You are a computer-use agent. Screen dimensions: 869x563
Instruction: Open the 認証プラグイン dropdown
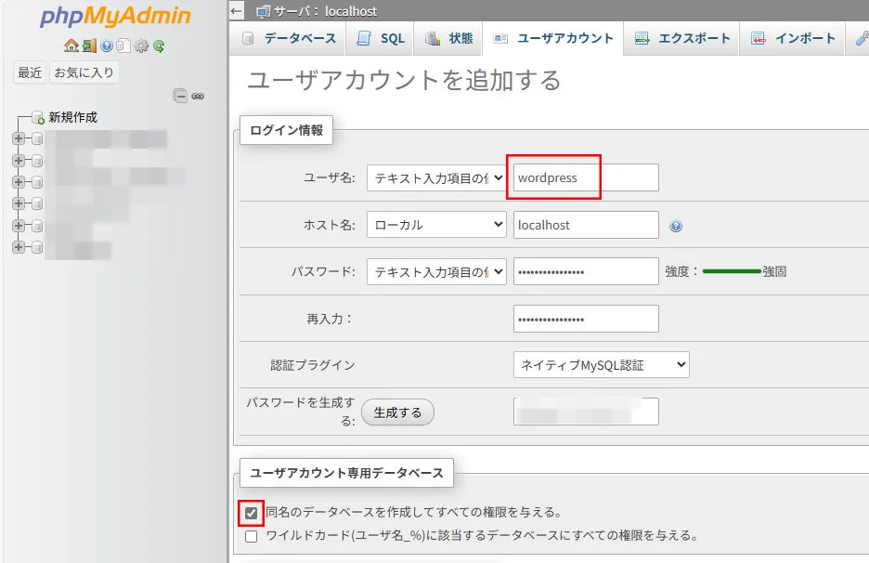[601, 365]
